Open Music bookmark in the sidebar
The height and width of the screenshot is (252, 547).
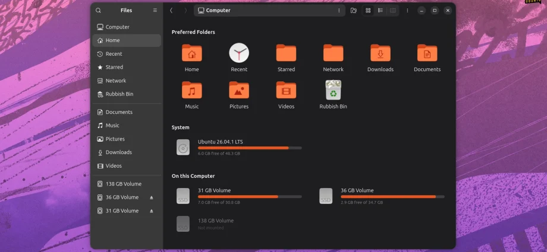click(x=127, y=125)
